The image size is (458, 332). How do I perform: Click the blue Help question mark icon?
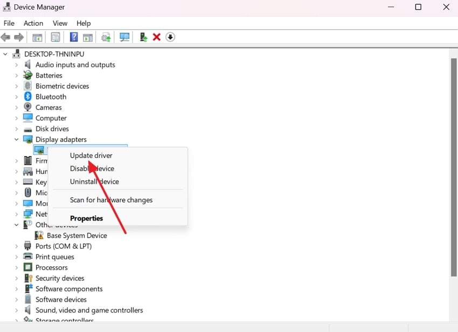pyautogui.click(x=74, y=37)
